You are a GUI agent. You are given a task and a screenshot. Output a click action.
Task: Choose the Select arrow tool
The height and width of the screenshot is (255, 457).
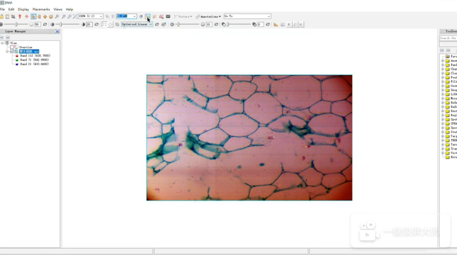click(x=33, y=17)
